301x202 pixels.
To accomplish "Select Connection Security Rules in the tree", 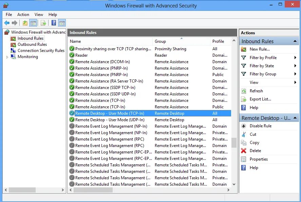I will (x=41, y=51).
